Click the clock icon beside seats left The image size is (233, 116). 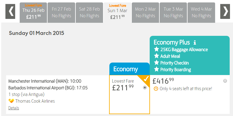156,89
